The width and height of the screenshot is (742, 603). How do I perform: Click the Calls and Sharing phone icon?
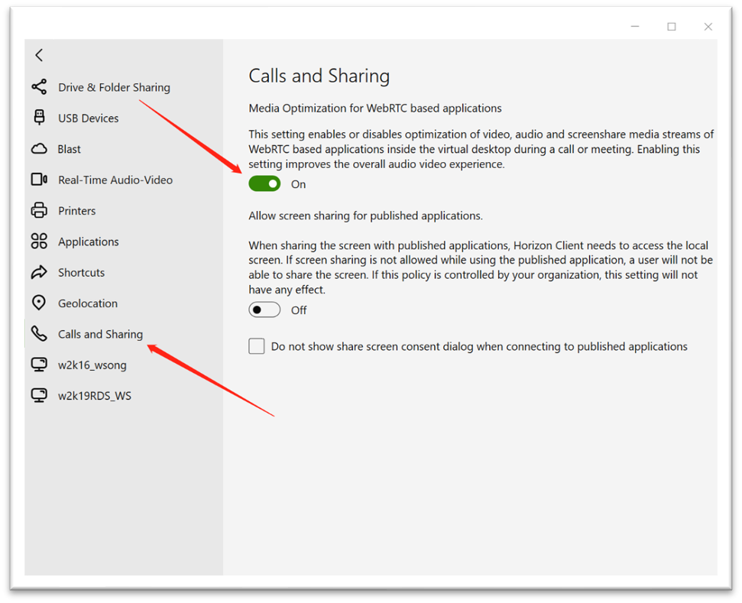(x=39, y=334)
